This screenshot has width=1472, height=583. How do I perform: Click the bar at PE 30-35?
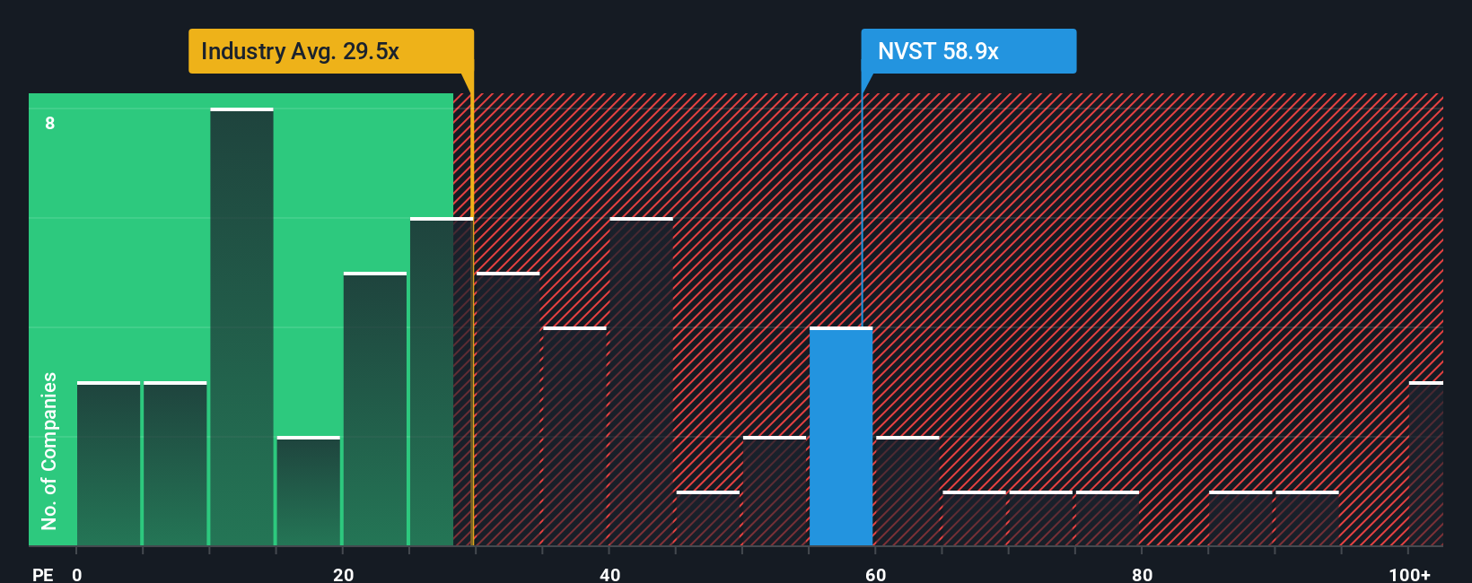tap(508, 409)
